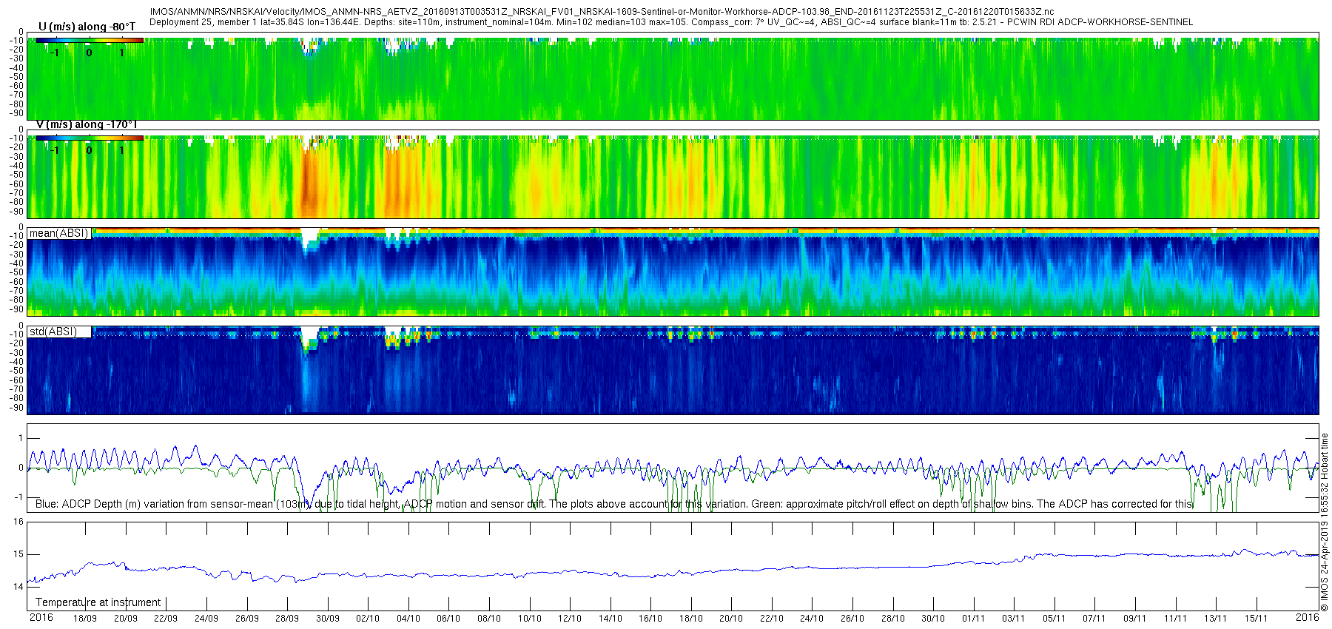Screen dimensions: 1332x629
Task: Click the 28/09 date tick label
Action: pos(287,619)
